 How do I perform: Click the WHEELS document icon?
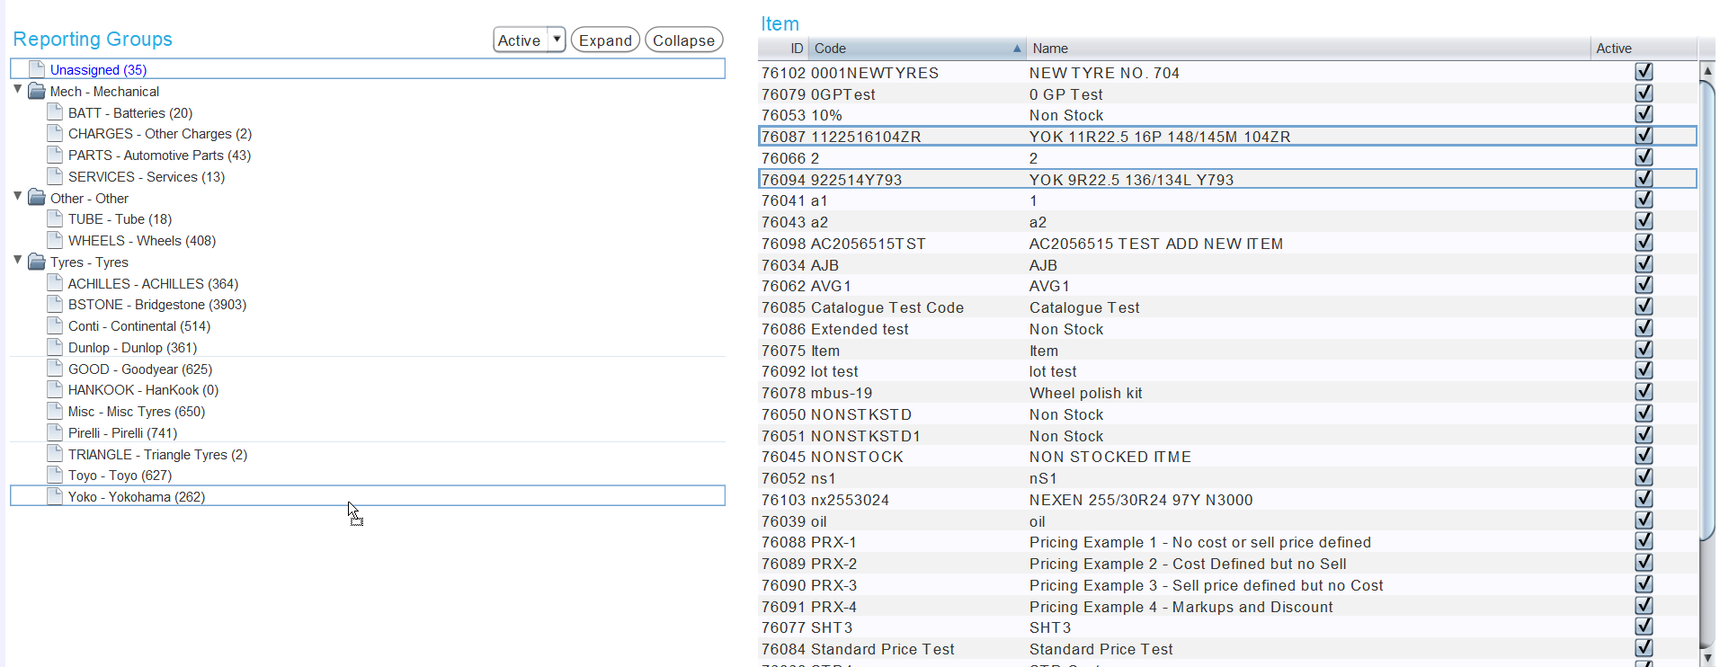click(55, 240)
